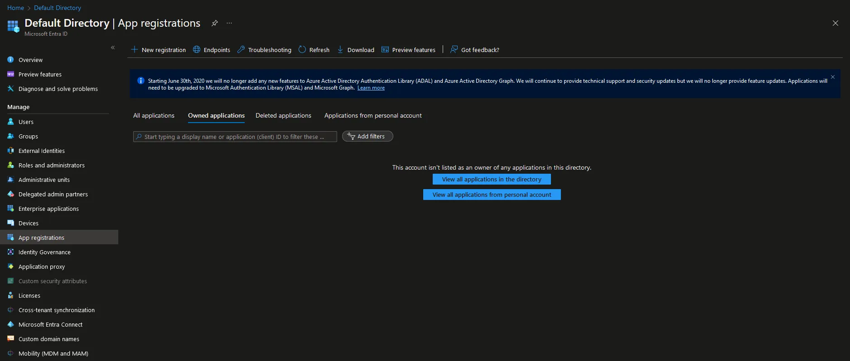850x361 pixels.
Task: Open Diagnose and solve problems wrench icon
Action: pos(11,89)
